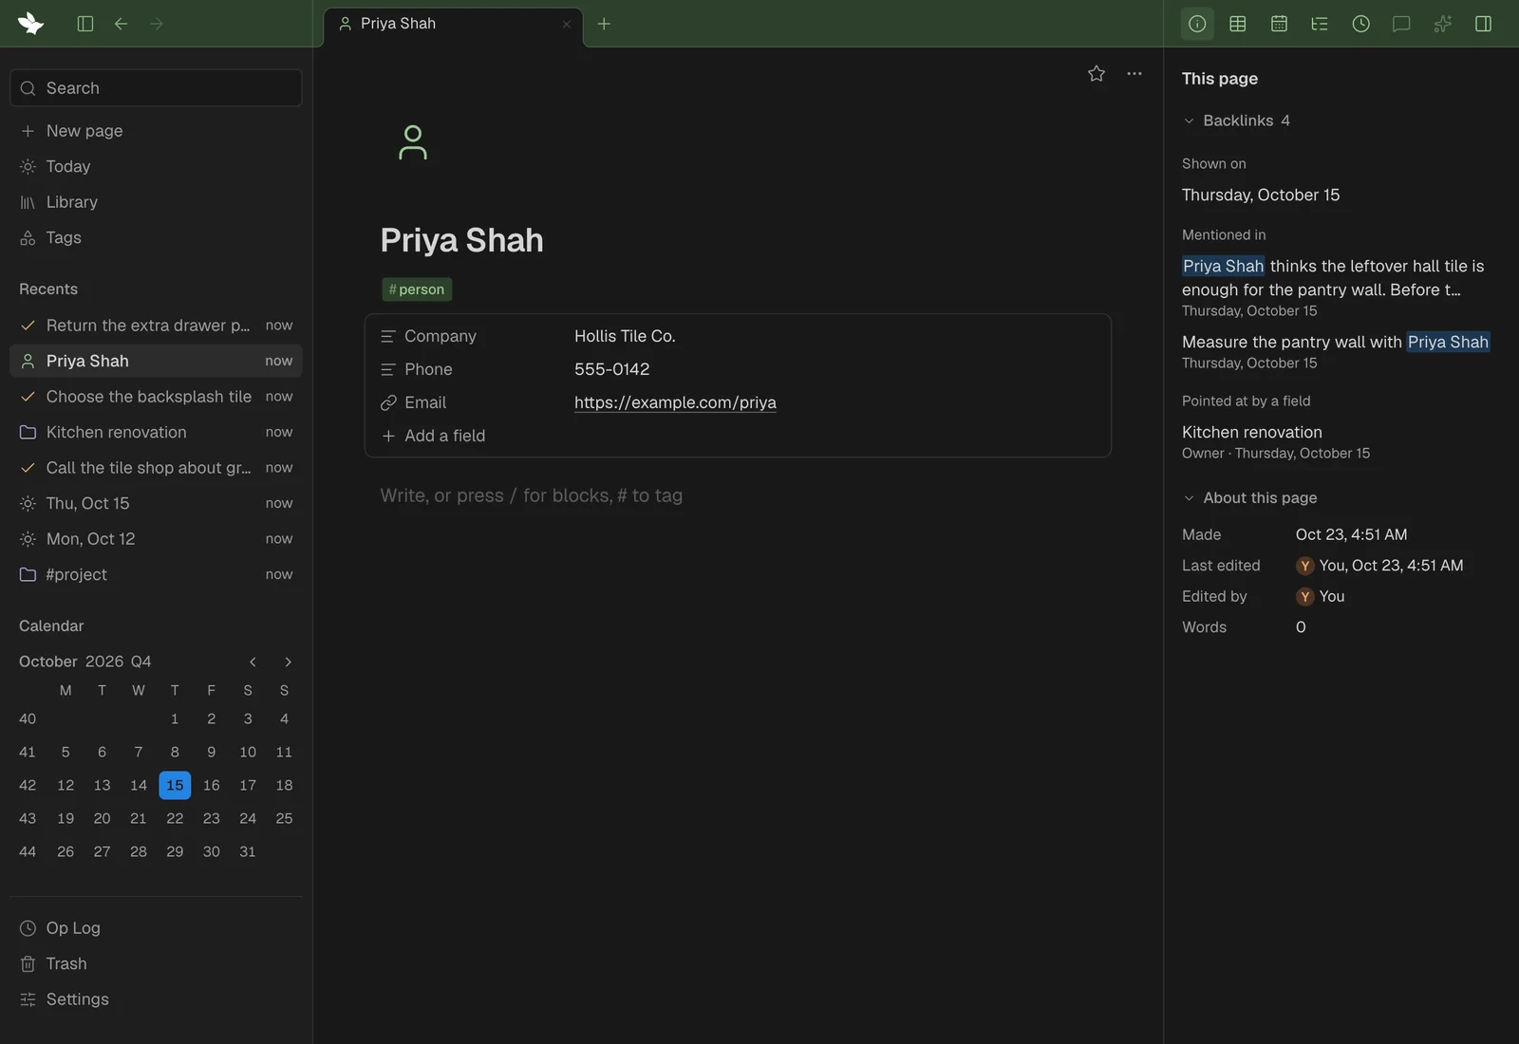Close the Priya Shah tab

point(567,24)
